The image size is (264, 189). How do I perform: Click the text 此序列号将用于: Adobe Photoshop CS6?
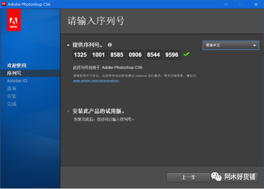point(108,68)
